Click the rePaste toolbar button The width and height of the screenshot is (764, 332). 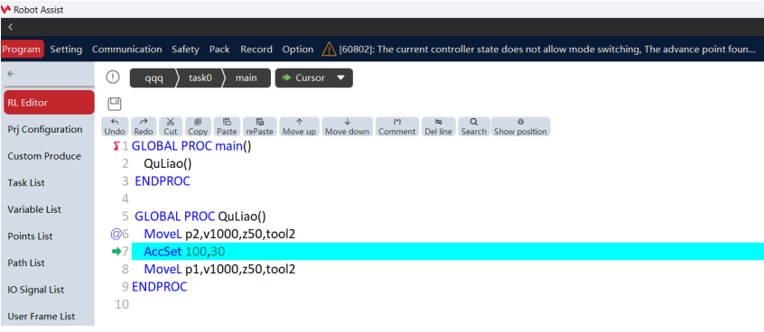point(260,126)
